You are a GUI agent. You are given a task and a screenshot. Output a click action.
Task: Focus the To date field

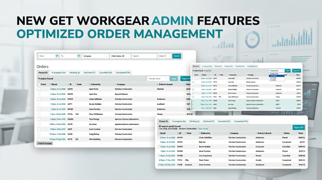tap(70, 56)
